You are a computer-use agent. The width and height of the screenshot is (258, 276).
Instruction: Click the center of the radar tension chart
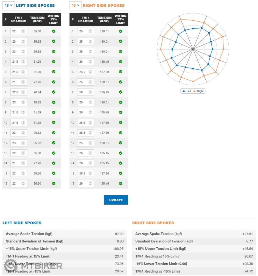[193, 49]
